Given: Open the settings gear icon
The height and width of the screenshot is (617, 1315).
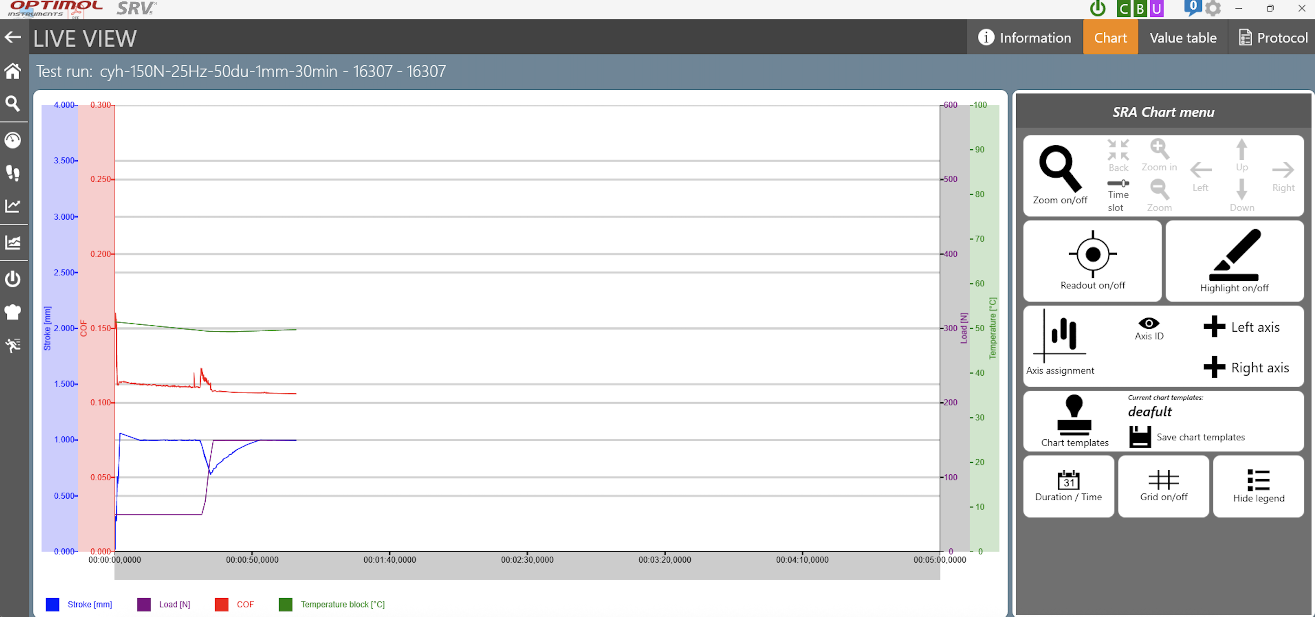Looking at the screenshot, I should click(1213, 9).
